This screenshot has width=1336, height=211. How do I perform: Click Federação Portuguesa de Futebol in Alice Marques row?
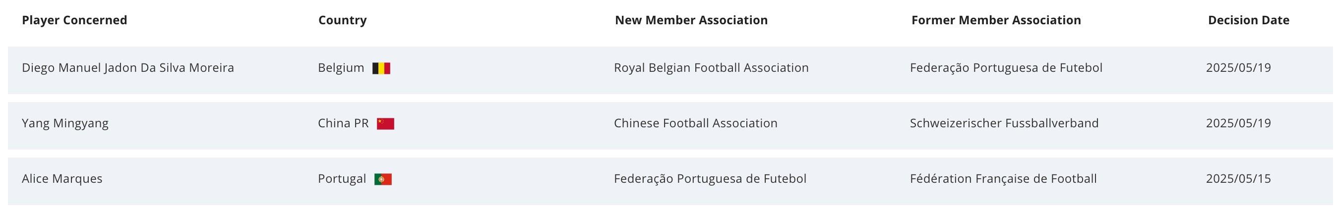710,179
